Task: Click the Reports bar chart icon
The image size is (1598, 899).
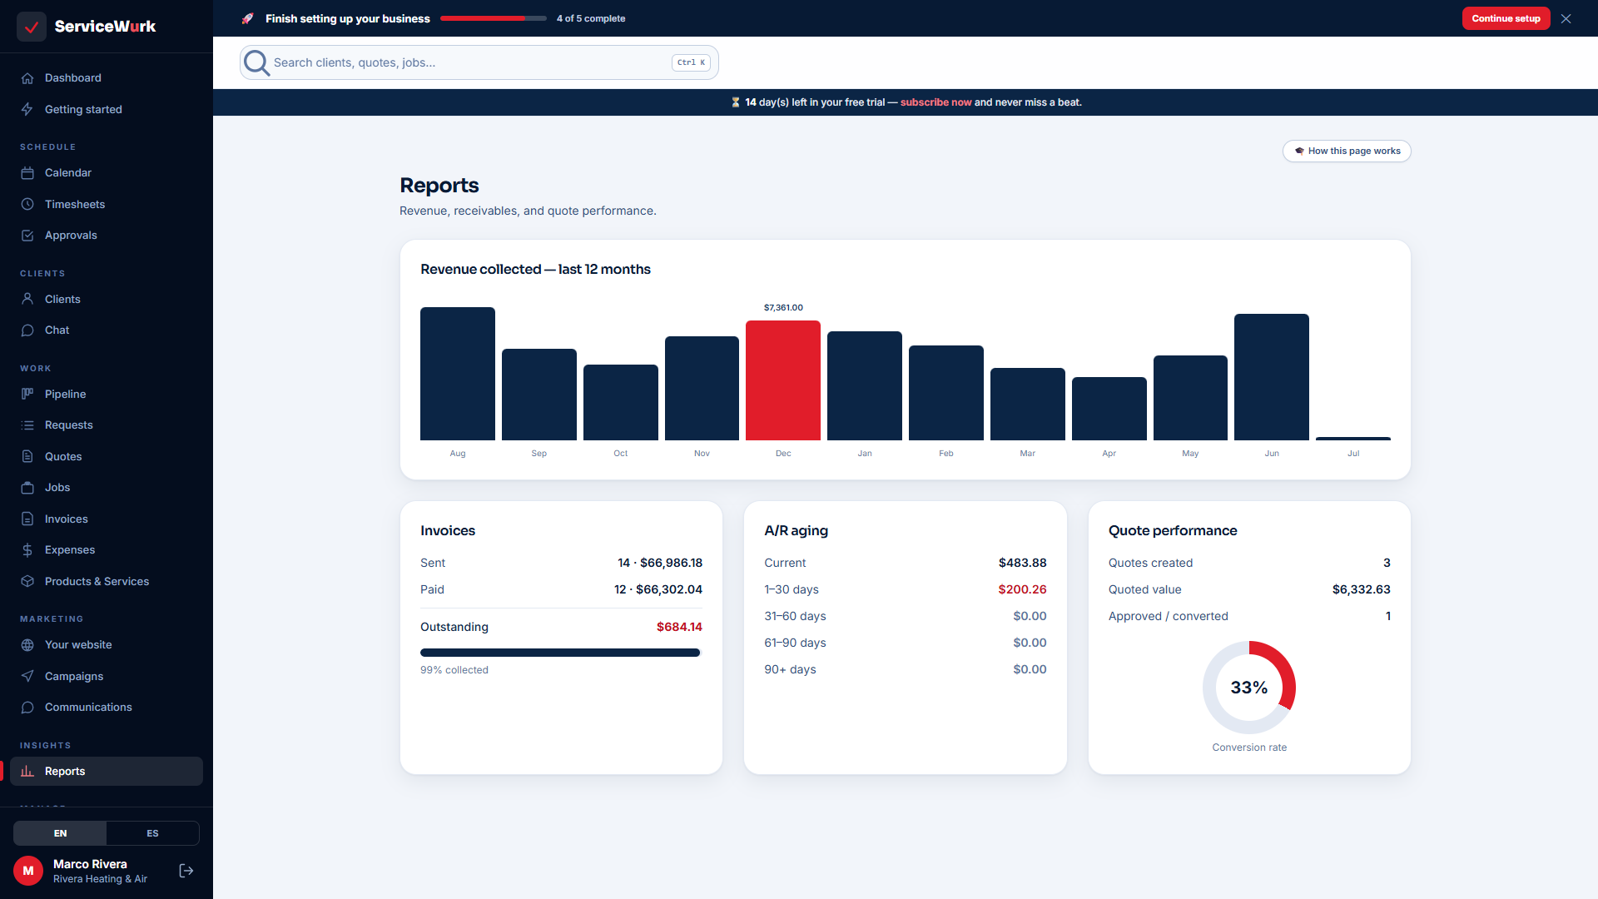Action: coord(27,772)
